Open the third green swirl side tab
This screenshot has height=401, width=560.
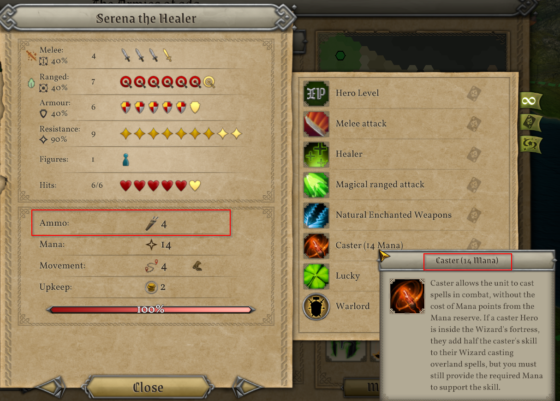(530, 144)
